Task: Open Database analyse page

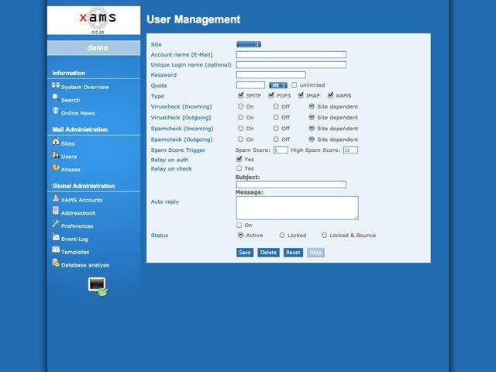Action: (x=85, y=265)
